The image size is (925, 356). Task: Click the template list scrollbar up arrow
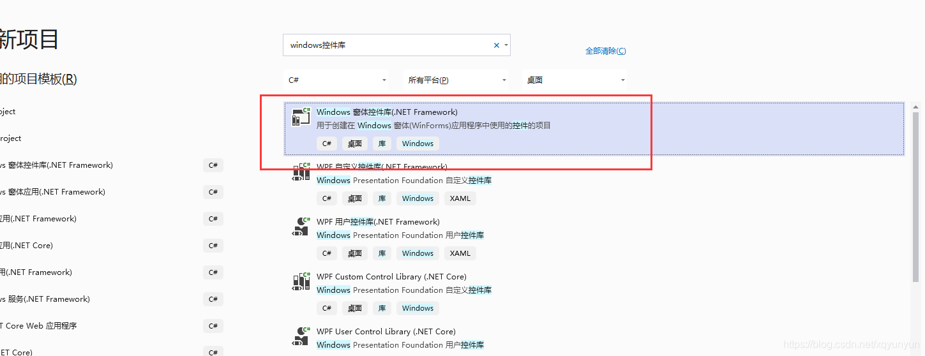[916, 107]
